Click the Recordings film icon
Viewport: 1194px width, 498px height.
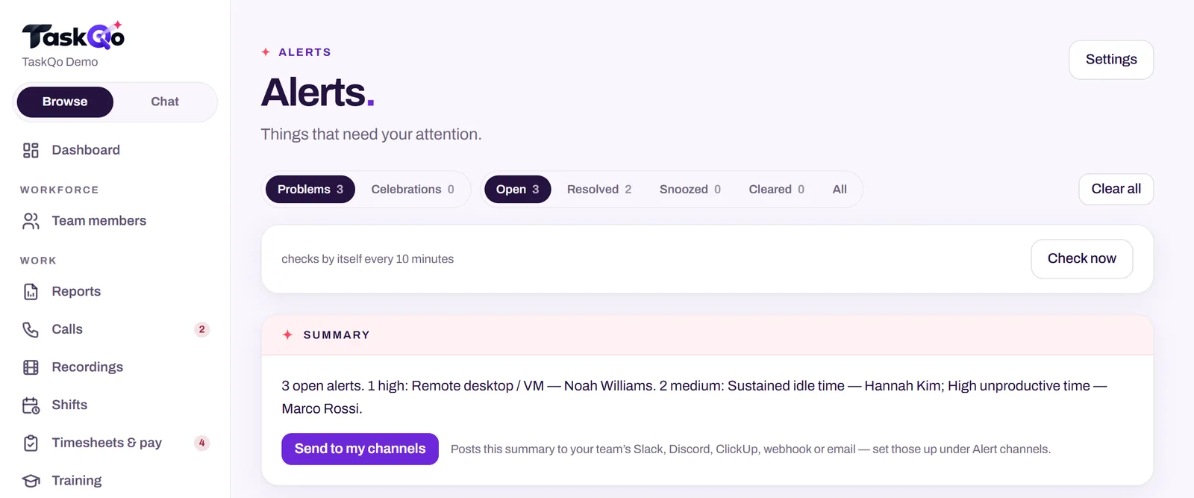[31, 367]
